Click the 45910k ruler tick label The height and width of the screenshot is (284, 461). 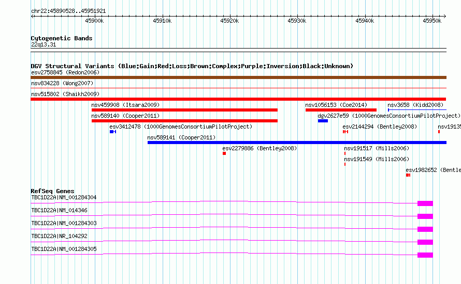(x=162, y=21)
